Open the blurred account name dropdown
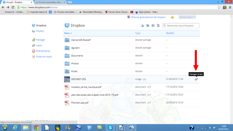This screenshot has height=131, width=233. pos(187,17)
